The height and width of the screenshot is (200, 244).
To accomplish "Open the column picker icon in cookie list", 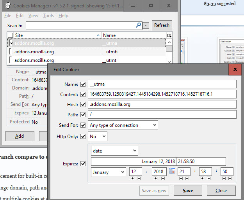I will (169, 35).
